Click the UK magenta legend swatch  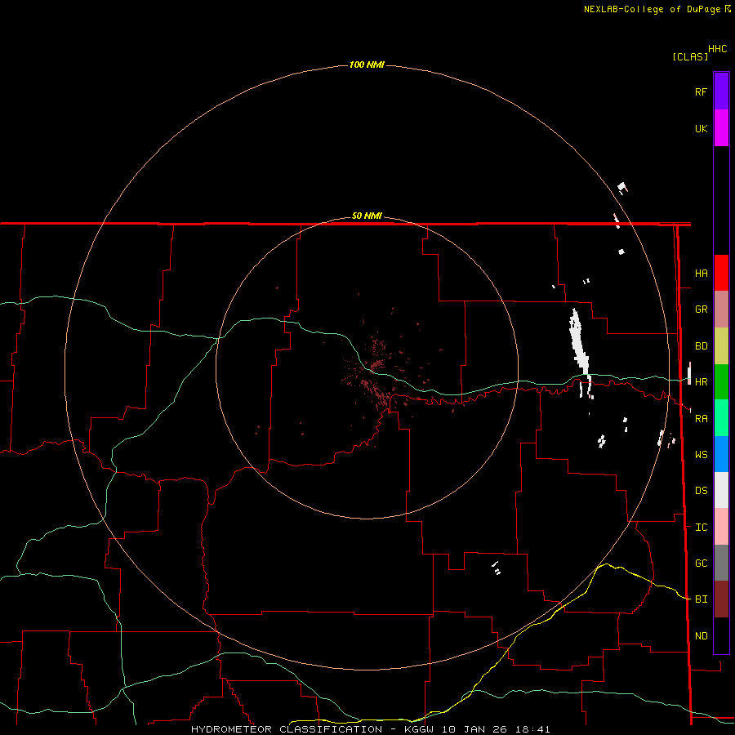[x=721, y=128]
